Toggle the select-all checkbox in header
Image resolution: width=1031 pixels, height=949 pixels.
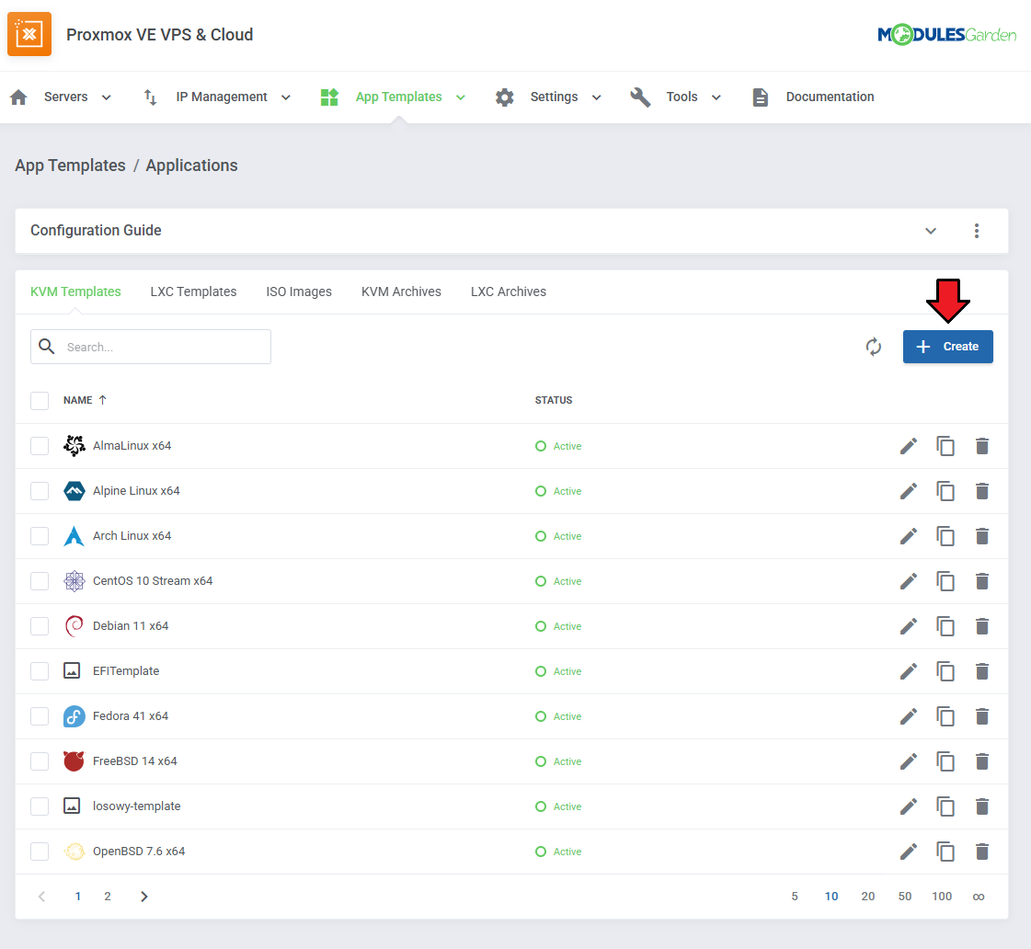pyautogui.click(x=40, y=400)
